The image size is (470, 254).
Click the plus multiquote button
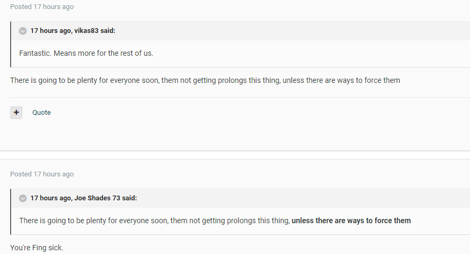(16, 112)
